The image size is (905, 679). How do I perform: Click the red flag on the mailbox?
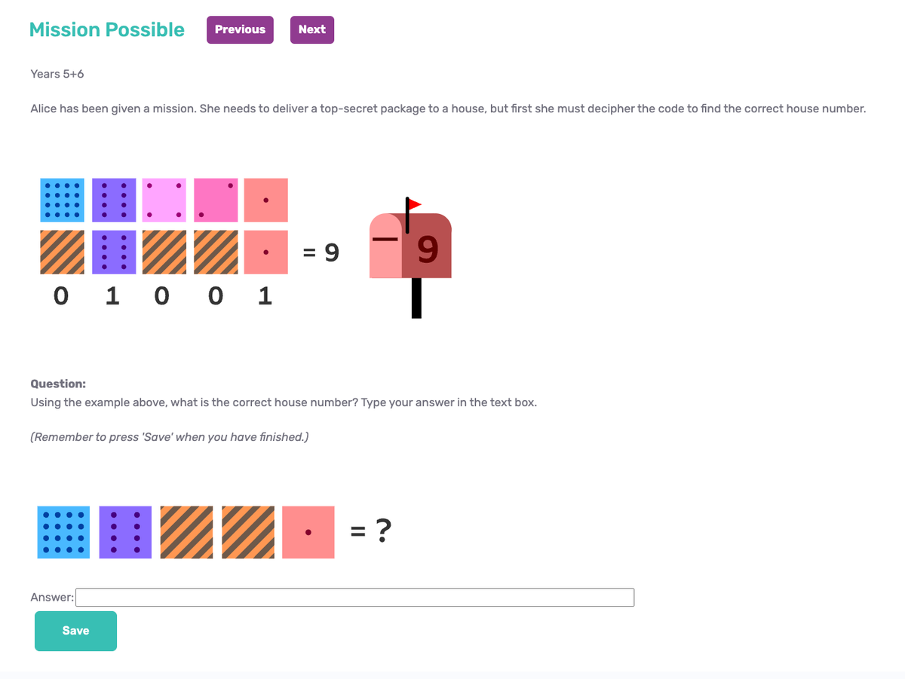tap(414, 203)
